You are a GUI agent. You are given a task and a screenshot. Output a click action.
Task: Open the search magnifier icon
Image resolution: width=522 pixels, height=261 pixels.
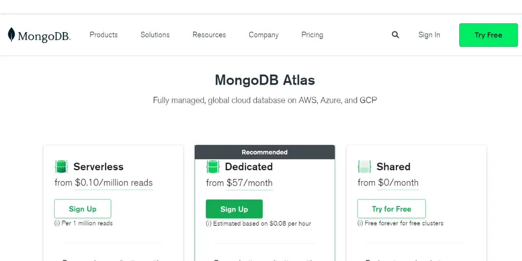[395, 35]
